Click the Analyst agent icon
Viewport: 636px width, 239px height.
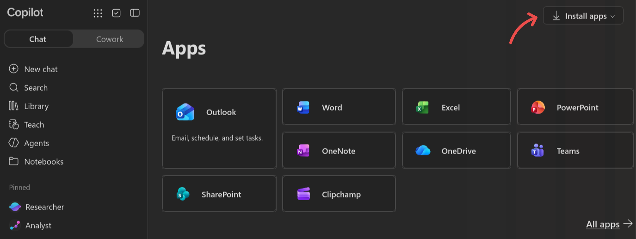coord(15,225)
